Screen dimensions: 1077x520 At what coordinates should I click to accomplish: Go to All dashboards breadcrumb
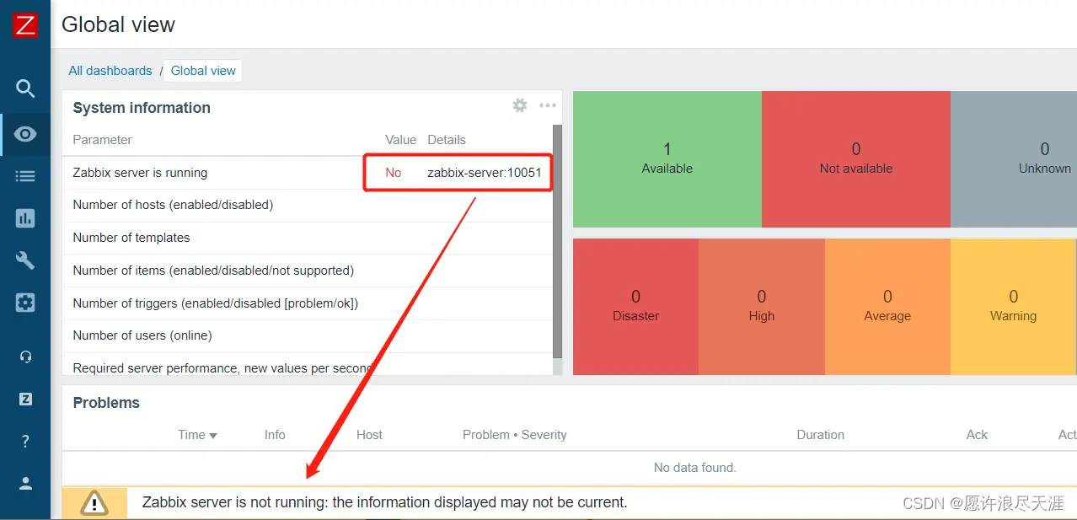tap(110, 71)
